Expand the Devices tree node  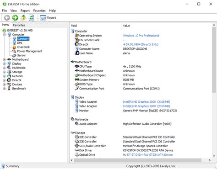[5, 84]
